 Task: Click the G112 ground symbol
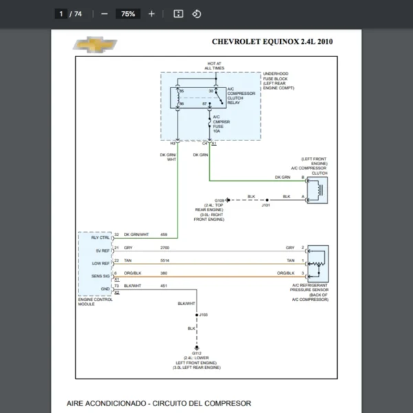(196, 350)
